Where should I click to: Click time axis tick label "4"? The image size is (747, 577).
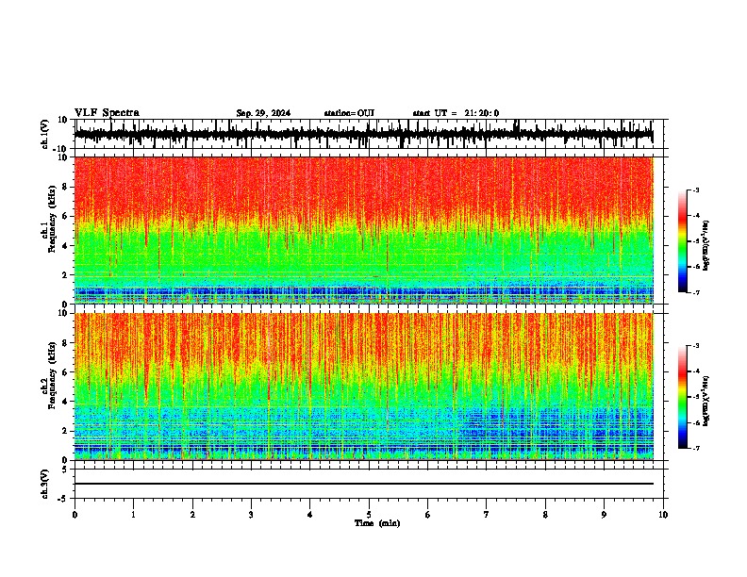coord(310,515)
